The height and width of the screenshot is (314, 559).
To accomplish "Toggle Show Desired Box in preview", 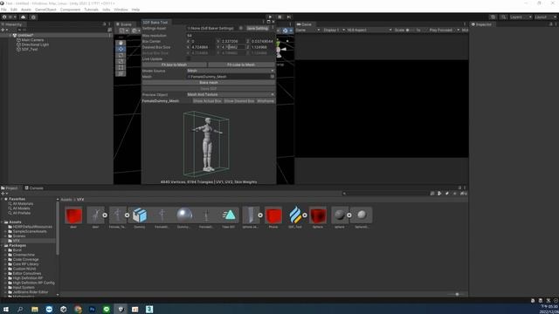I will [x=239, y=101].
